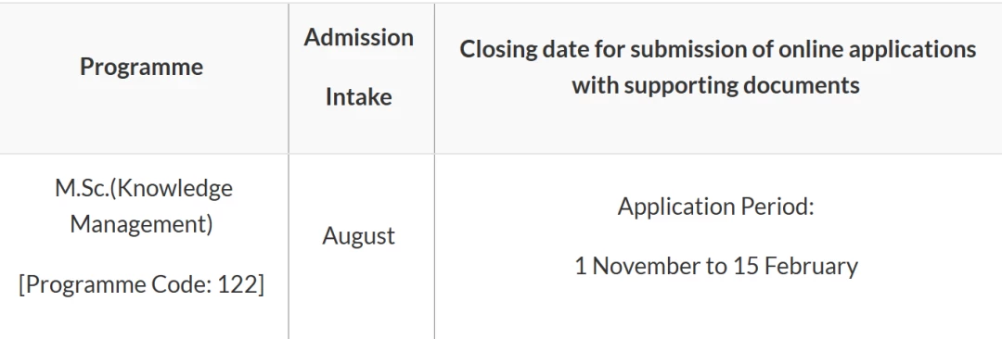Click the Application Period: label
This screenshot has height=339, width=1002.
(715, 207)
